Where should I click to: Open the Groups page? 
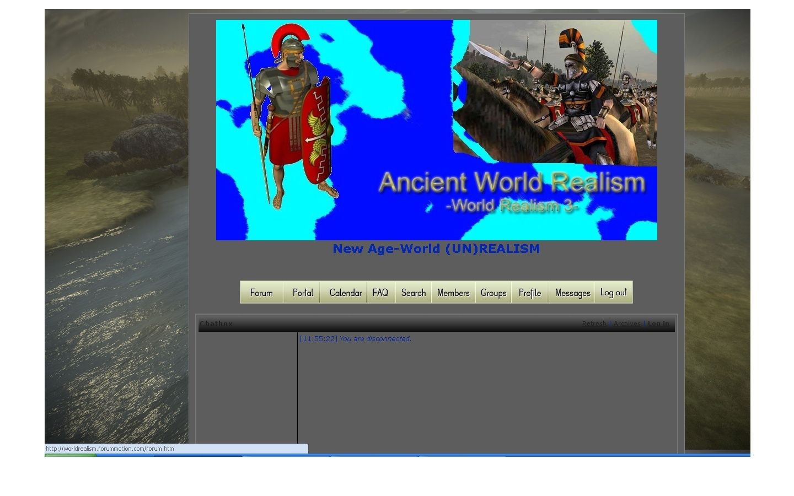point(493,293)
